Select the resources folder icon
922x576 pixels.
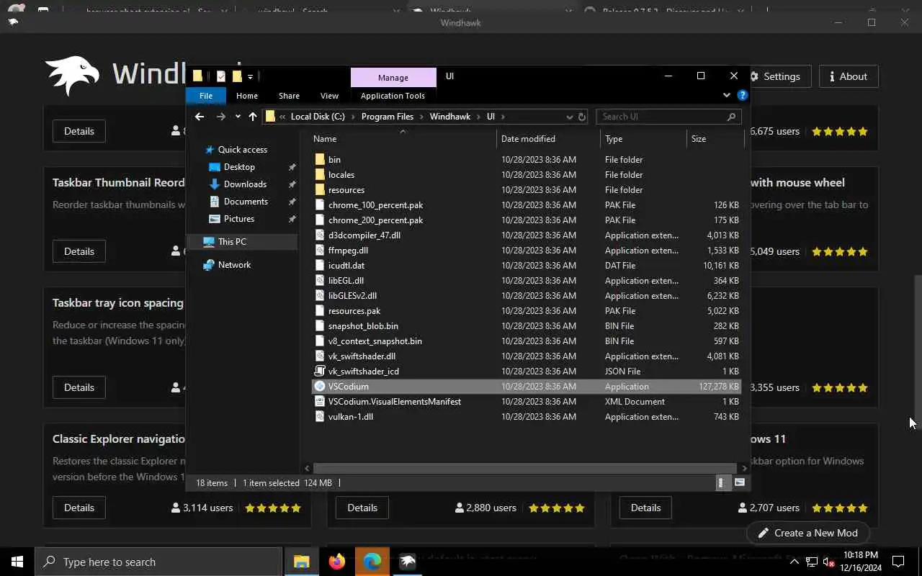(320, 190)
